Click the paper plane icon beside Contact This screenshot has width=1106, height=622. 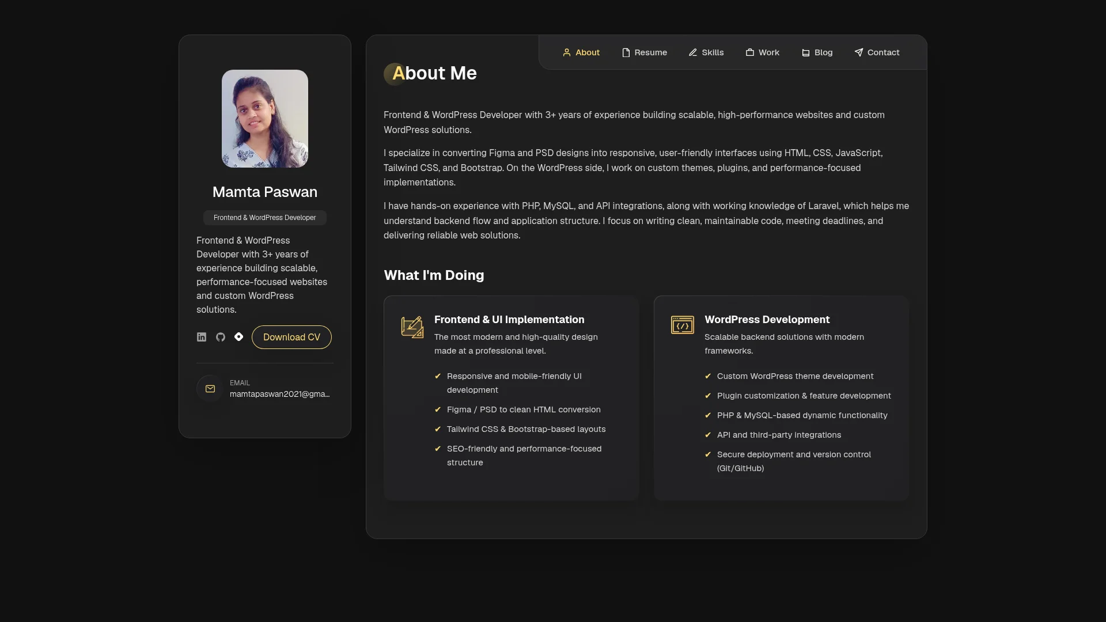click(x=859, y=52)
